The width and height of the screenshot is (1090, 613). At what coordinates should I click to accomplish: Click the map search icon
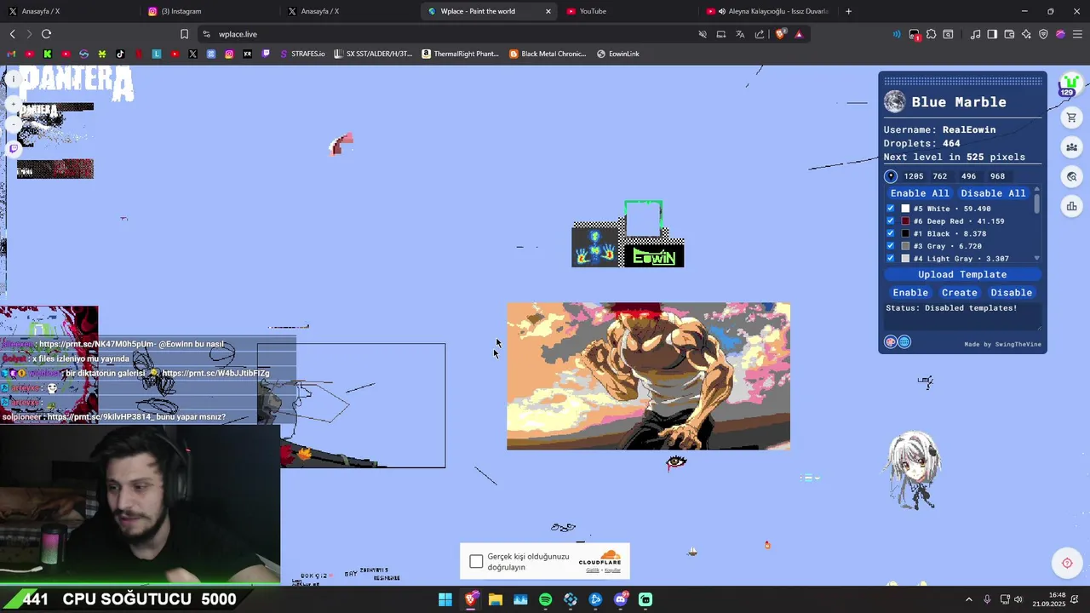tap(1071, 176)
